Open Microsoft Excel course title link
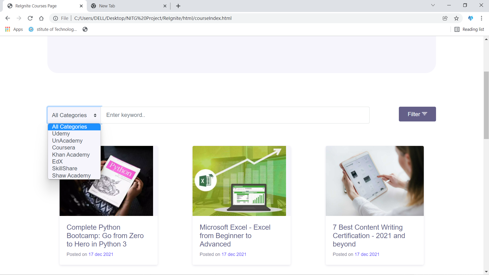Viewport: 489px width, 275px height. (x=235, y=236)
